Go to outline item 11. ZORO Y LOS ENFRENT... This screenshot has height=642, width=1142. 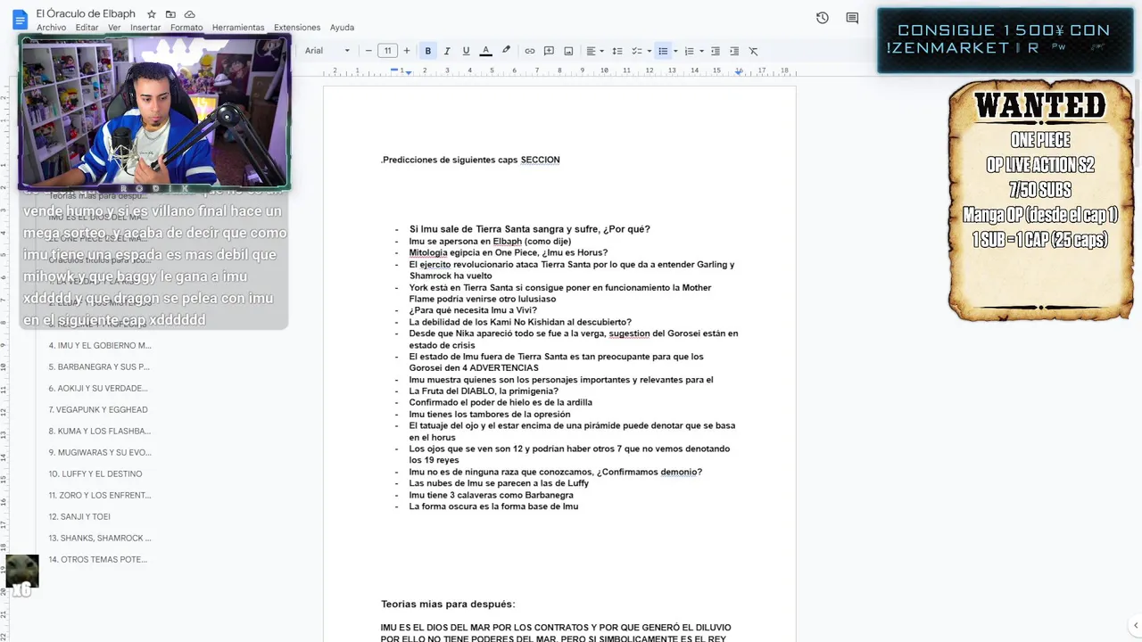[x=100, y=495]
